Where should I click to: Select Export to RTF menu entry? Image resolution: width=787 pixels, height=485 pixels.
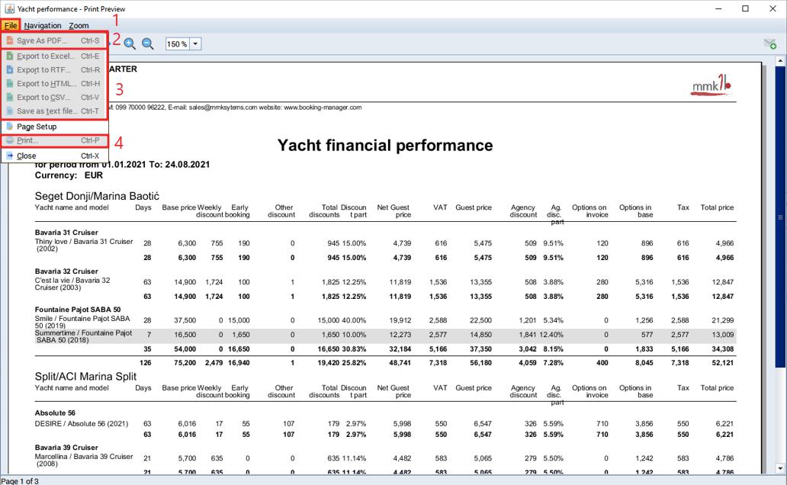tap(54, 70)
